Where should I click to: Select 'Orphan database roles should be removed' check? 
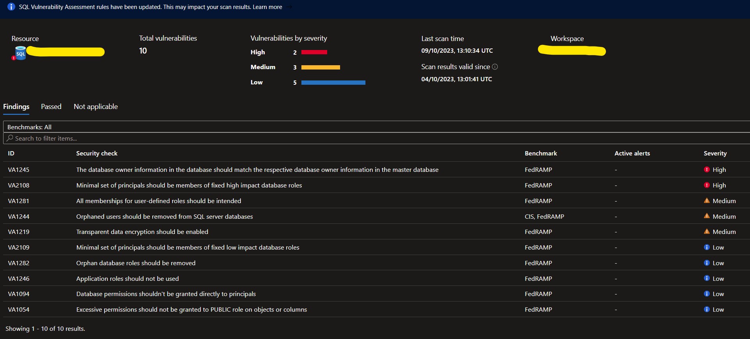pos(136,263)
